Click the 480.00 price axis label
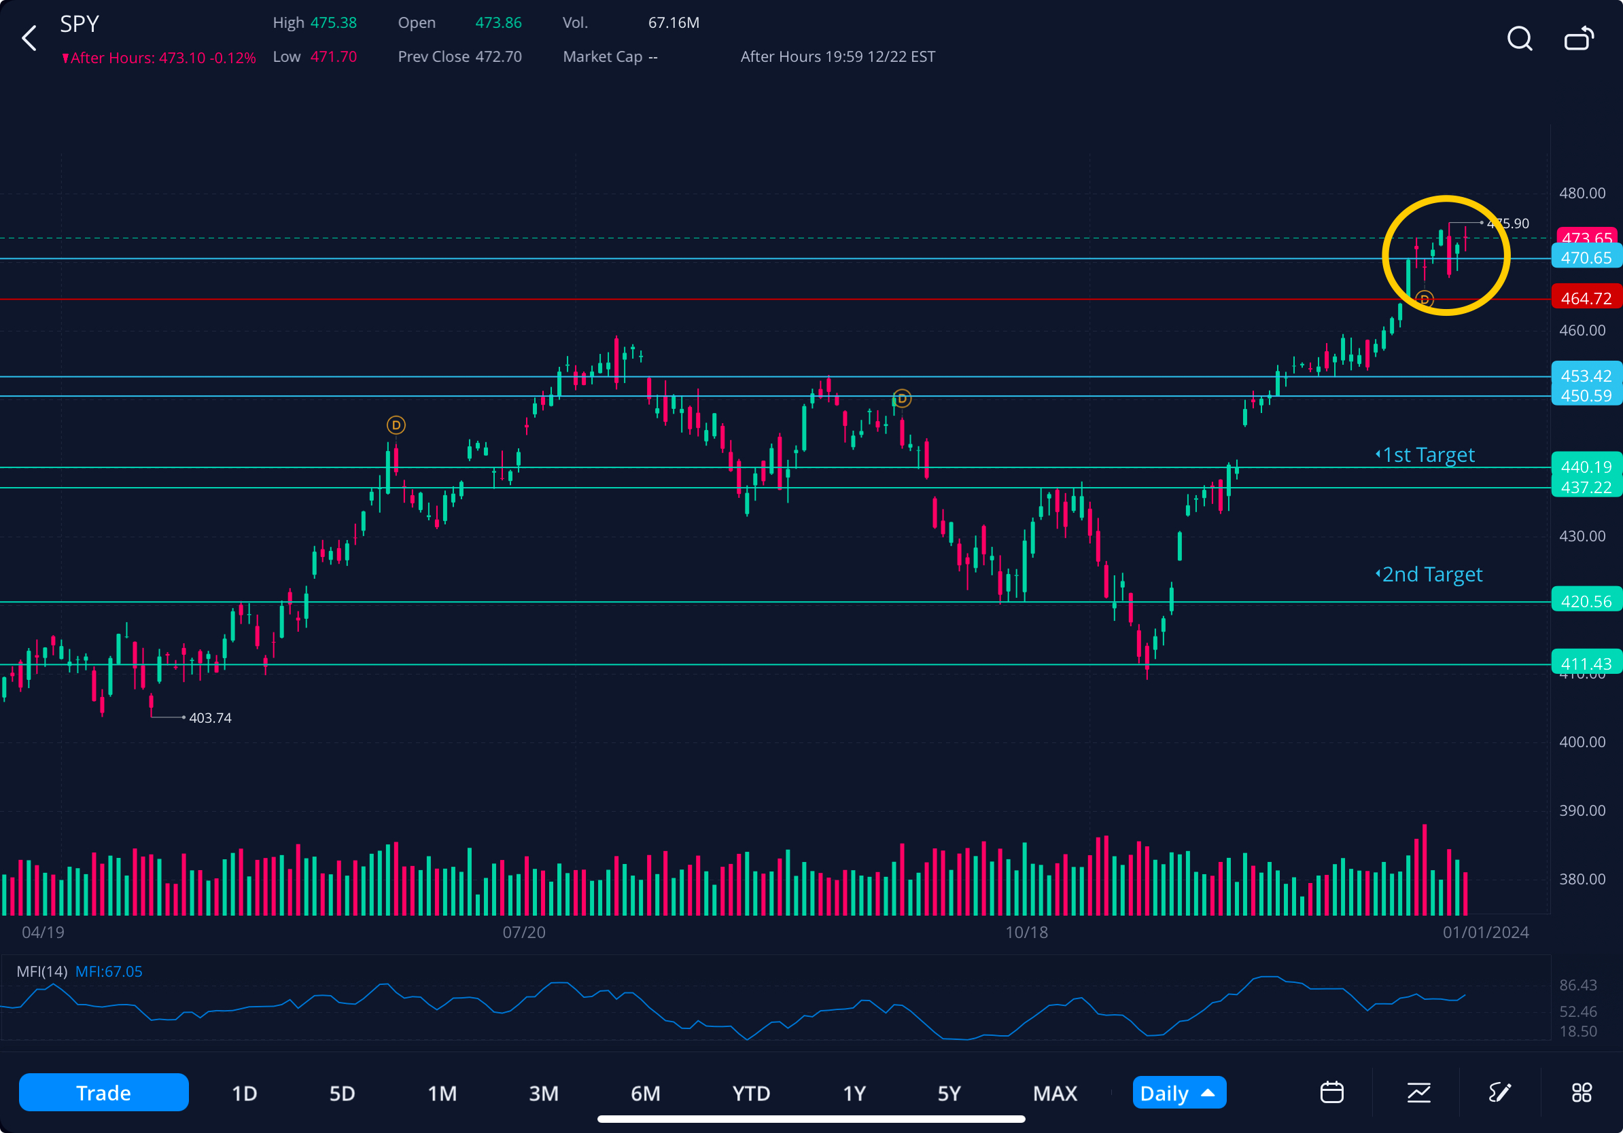 pos(1582,193)
